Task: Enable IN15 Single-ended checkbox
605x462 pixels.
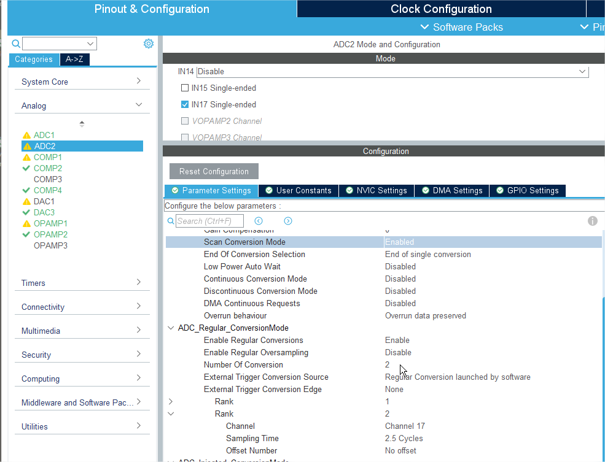Action: (185, 88)
